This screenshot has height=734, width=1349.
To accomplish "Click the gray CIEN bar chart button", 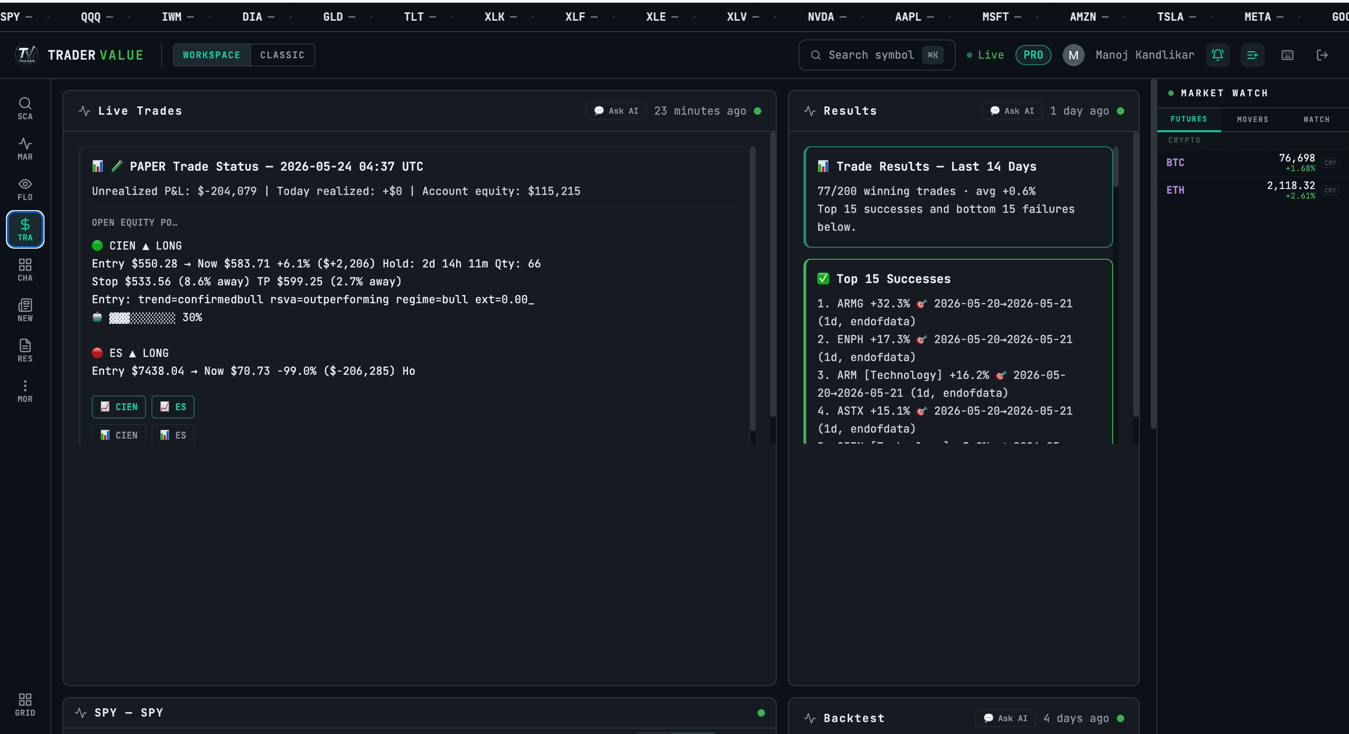I will pos(119,434).
